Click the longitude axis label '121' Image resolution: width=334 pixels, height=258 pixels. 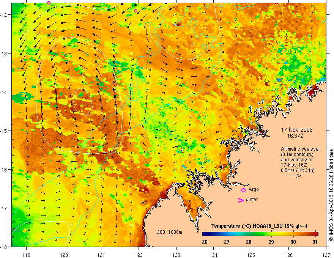pos(101,255)
